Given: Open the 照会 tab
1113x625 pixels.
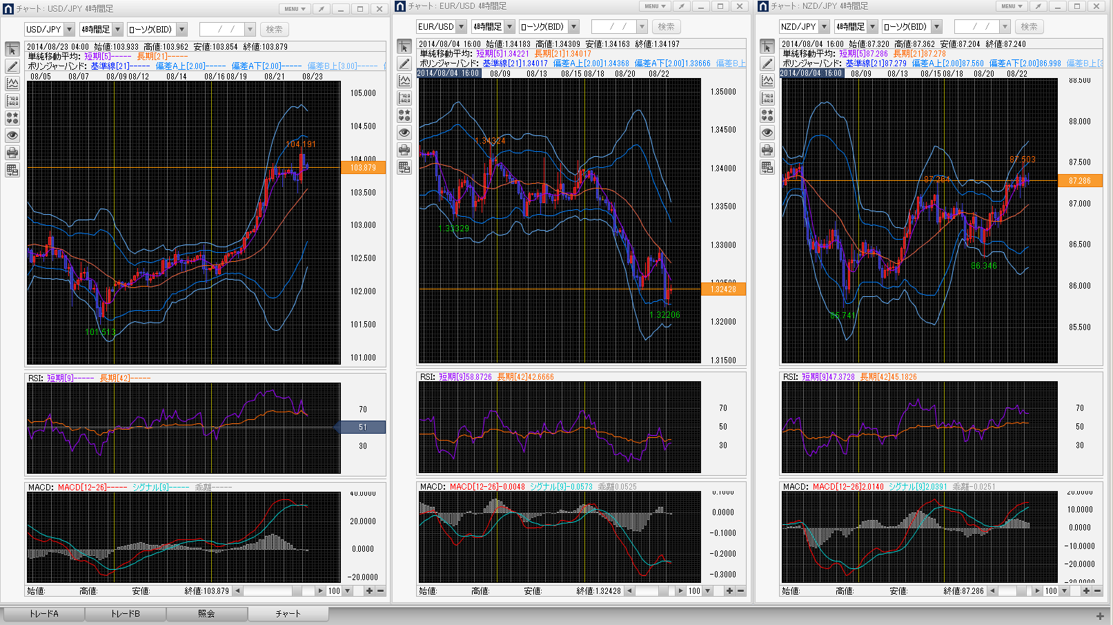Looking at the screenshot, I should [x=206, y=614].
